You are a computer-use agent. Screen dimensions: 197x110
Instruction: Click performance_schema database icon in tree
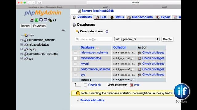[26, 54]
